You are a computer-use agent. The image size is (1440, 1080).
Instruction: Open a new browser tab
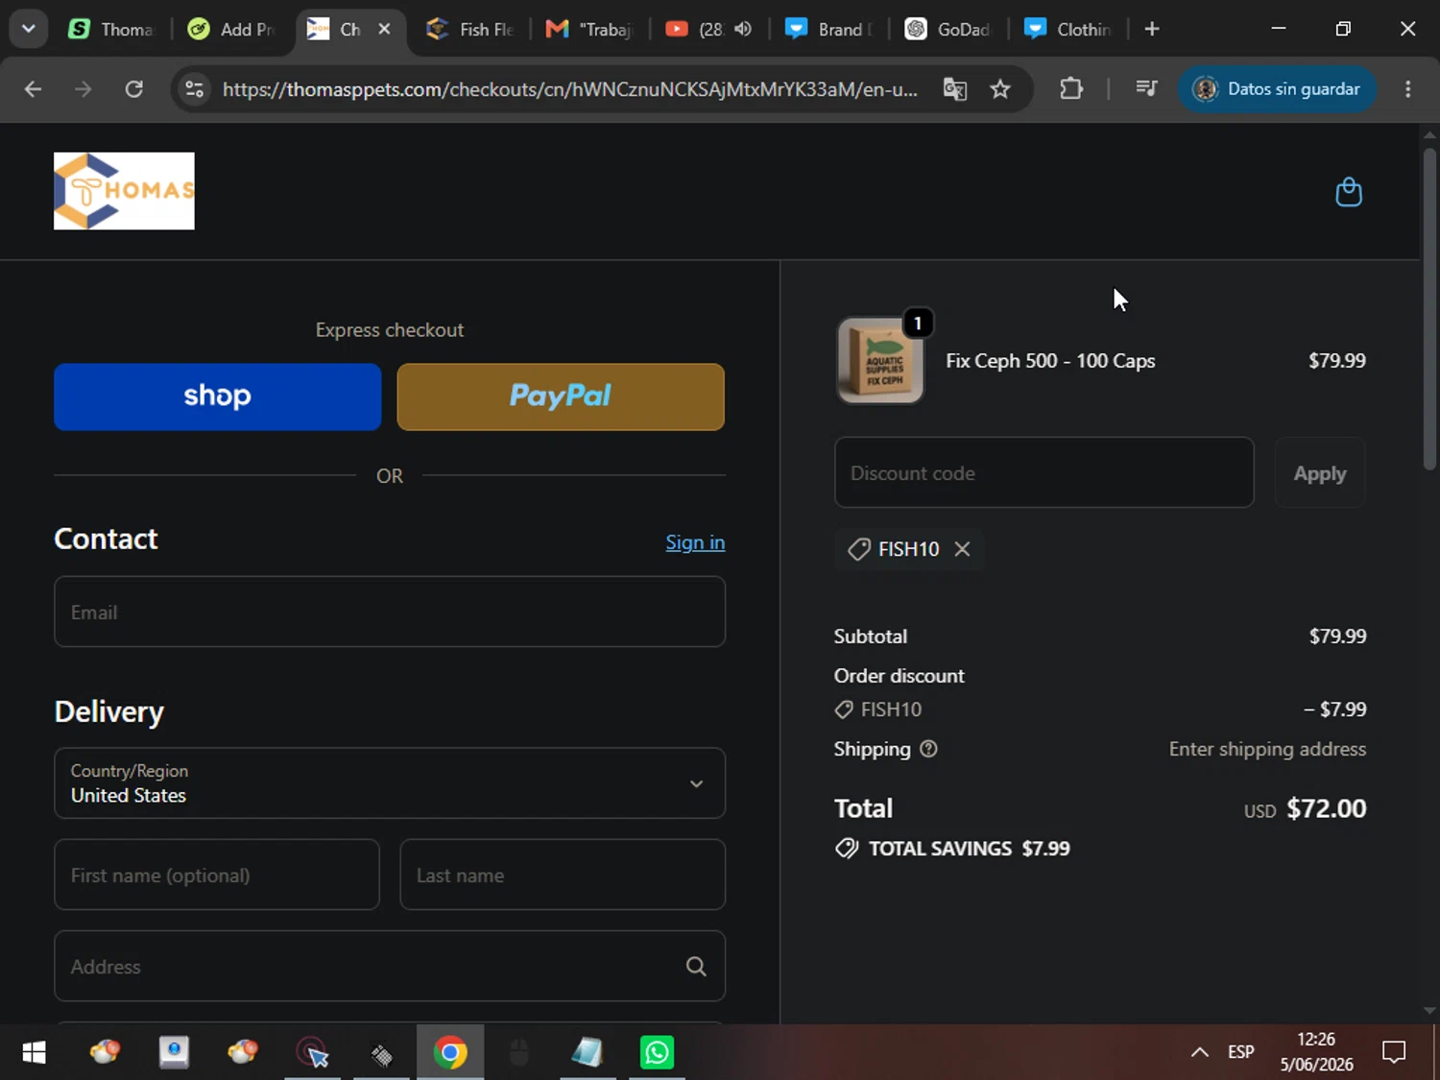[x=1152, y=29]
